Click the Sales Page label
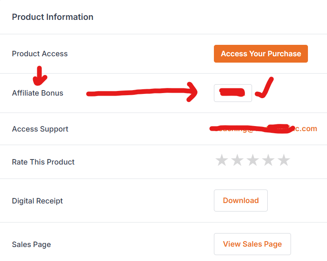The image size is (327, 261). click(x=31, y=245)
